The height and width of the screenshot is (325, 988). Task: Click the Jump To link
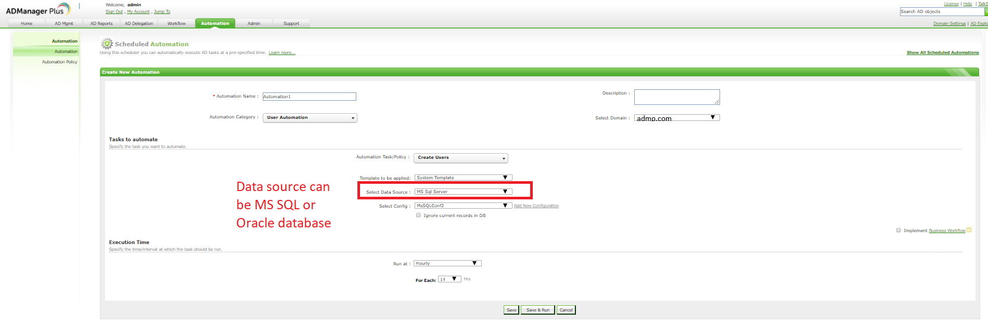click(x=162, y=11)
